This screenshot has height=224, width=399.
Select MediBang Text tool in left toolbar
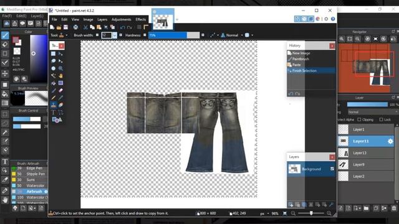click(x=5, y=162)
